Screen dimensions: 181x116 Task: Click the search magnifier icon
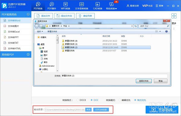click(168, 26)
